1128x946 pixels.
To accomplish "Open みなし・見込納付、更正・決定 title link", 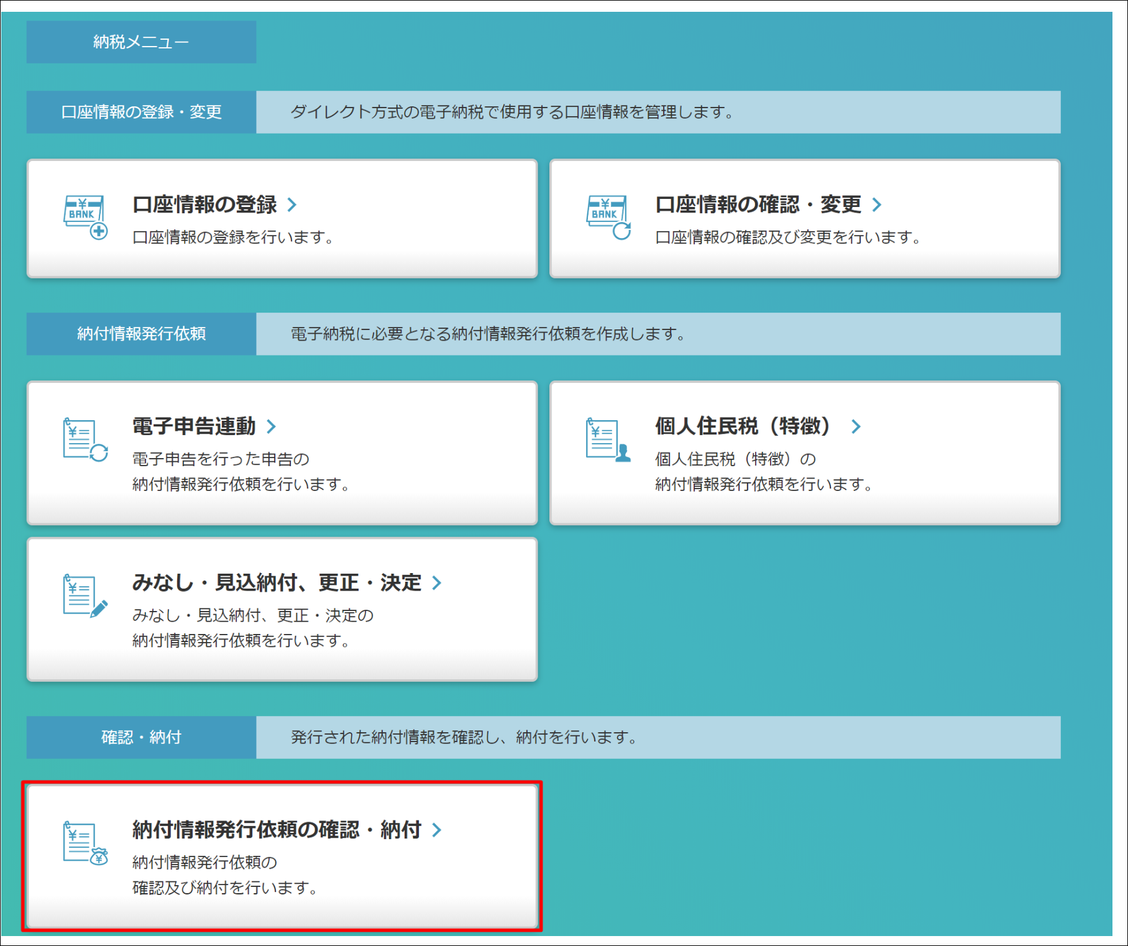I will [x=277, y=582].
